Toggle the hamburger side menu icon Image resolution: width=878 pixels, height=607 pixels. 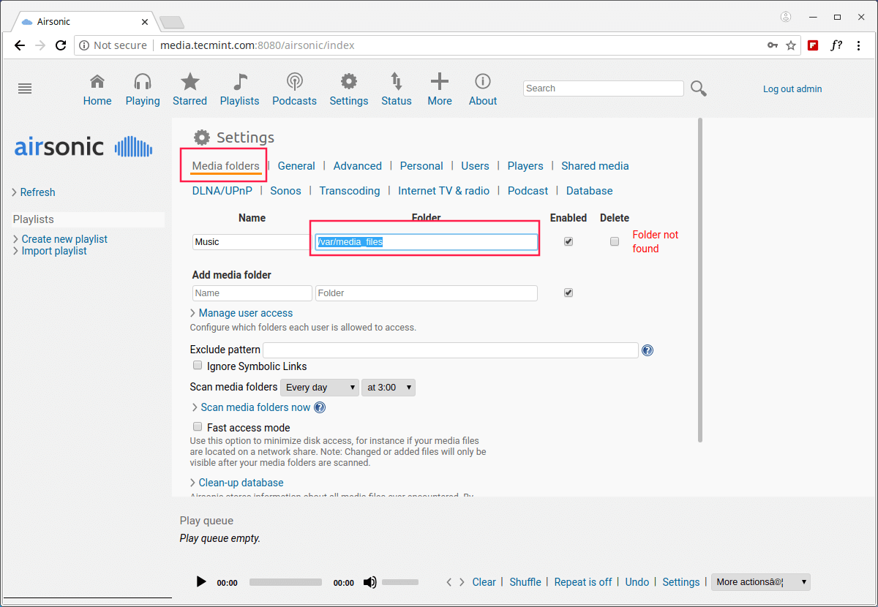25,88
